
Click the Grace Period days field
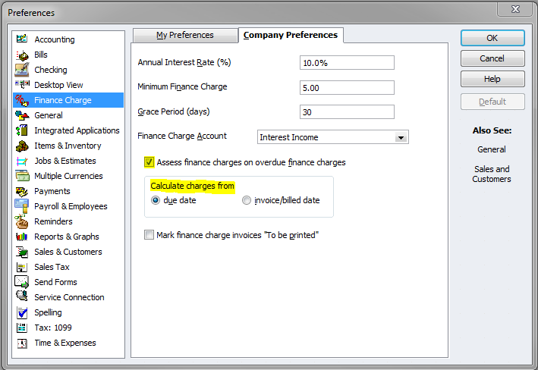tap(347, 112)
